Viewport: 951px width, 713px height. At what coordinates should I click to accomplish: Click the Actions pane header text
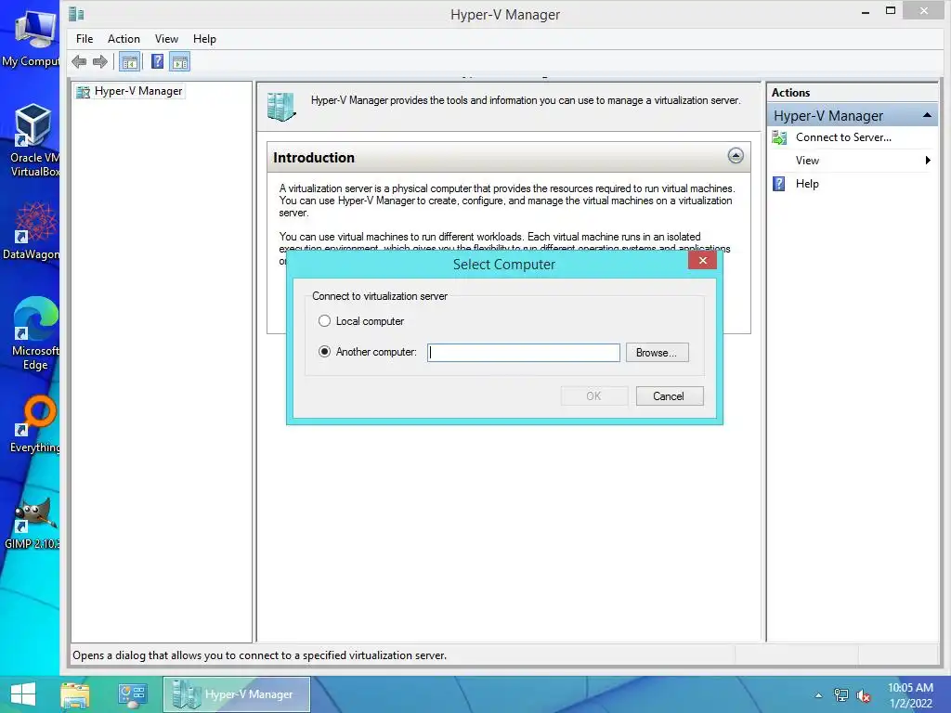(790, 93)
